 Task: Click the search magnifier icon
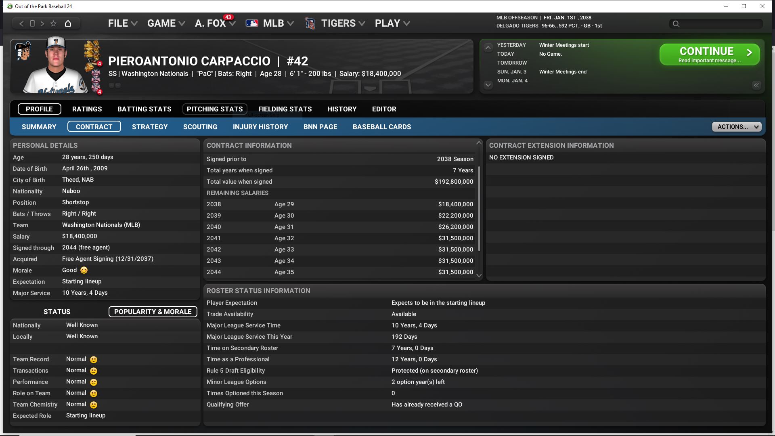[676, 24]
